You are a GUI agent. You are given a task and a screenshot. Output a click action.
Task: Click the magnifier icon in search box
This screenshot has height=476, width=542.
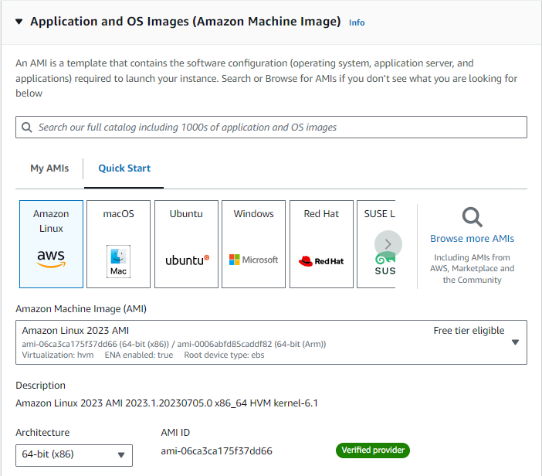pyautogui.click(x=27, y=127)
